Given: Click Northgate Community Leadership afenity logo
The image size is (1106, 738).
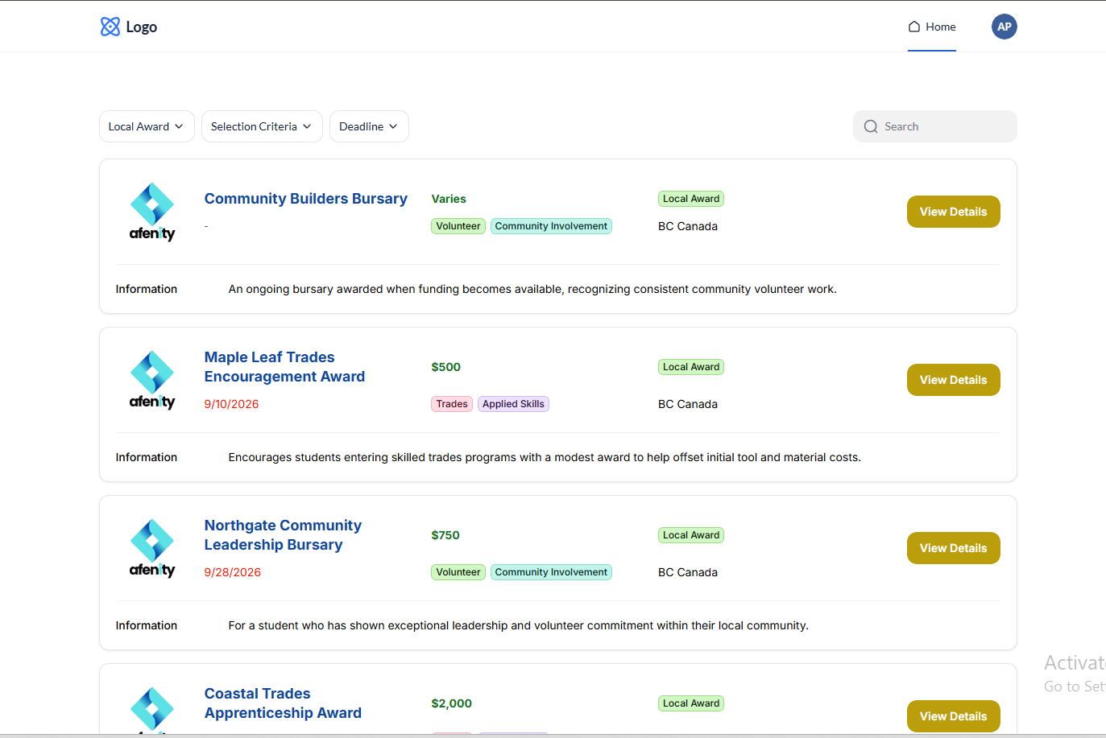Looking at the screenshot, I should (x=152, y=548).
